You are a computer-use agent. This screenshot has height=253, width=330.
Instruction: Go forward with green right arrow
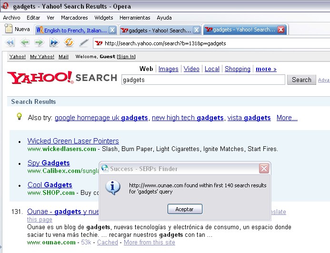[39, 42]
